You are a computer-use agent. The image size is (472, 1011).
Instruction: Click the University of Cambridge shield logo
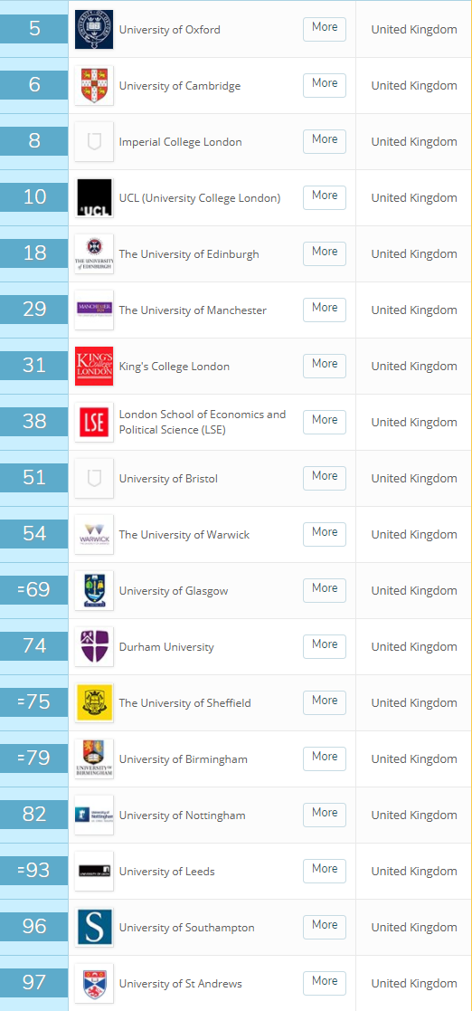94,85
